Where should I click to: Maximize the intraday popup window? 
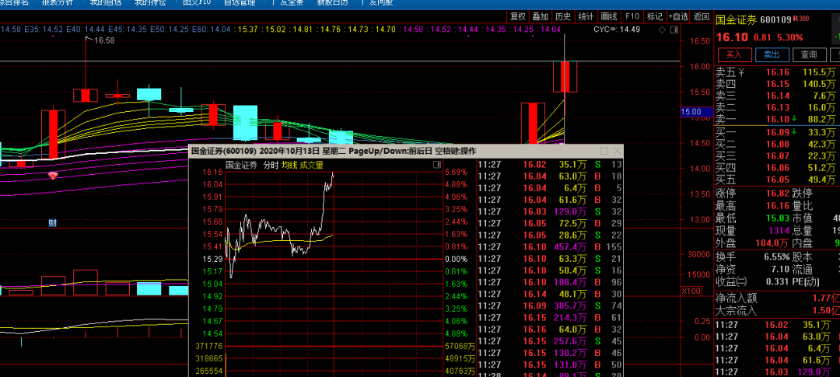pyautogui.click(x=604, y=151)
